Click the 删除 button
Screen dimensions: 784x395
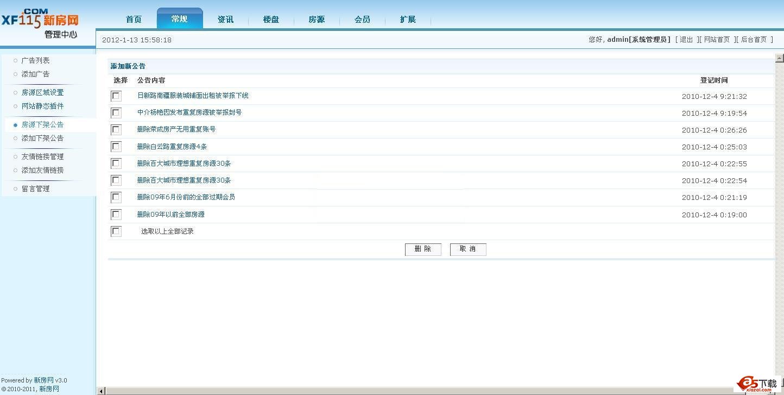[x=423, y=249]
